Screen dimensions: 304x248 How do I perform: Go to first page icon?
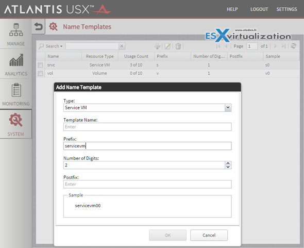click(218, 46)
